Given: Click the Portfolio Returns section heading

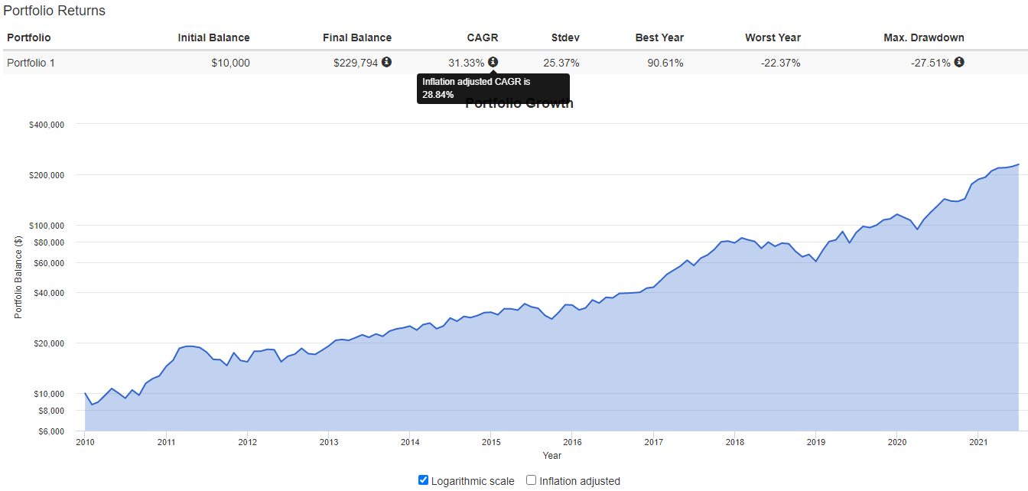Looking at the screenshot, I should pos(54,11).
